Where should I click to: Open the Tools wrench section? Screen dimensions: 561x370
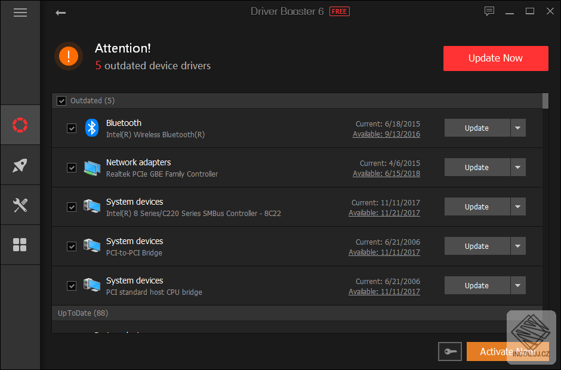(20, 205)
